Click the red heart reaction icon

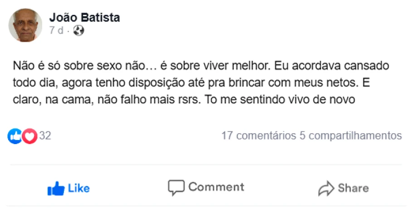click(29, 136)
